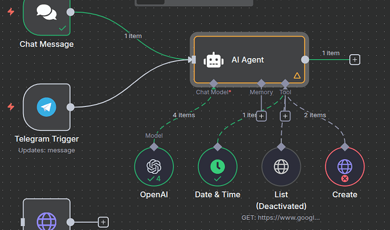Add node after bottom-left globe node
This screenshot has width=390, height=230.
click(x=103, y=222)
